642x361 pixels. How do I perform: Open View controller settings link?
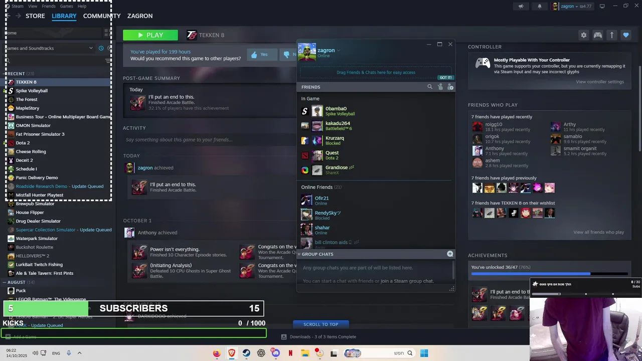pyautogui.click(x=600, y=82)
